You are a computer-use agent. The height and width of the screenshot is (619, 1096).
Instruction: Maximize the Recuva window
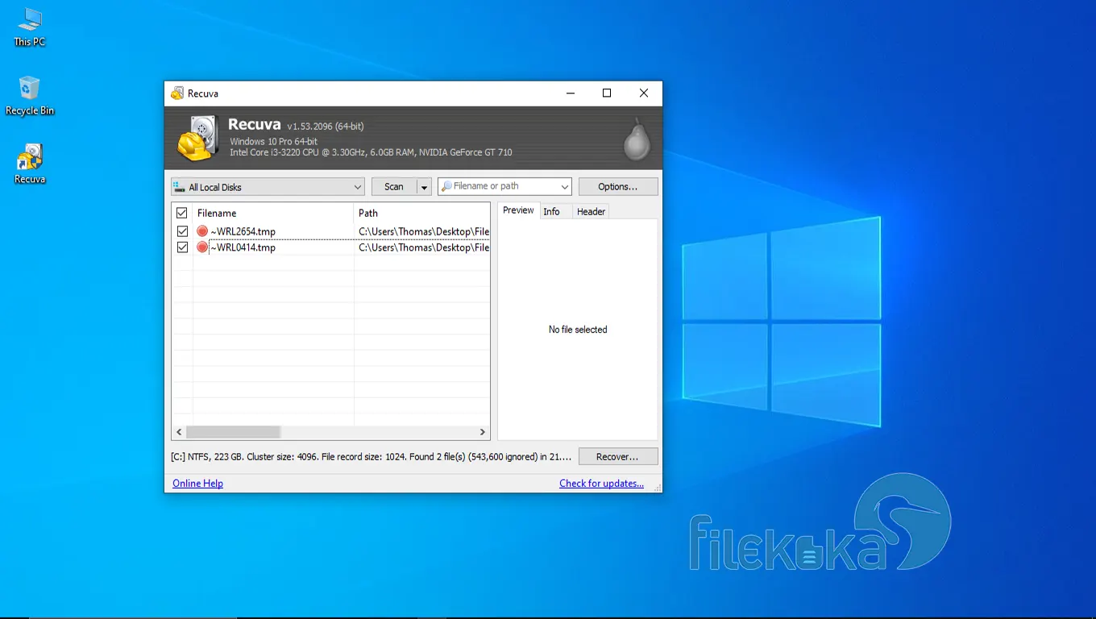(x=607, y=93)
